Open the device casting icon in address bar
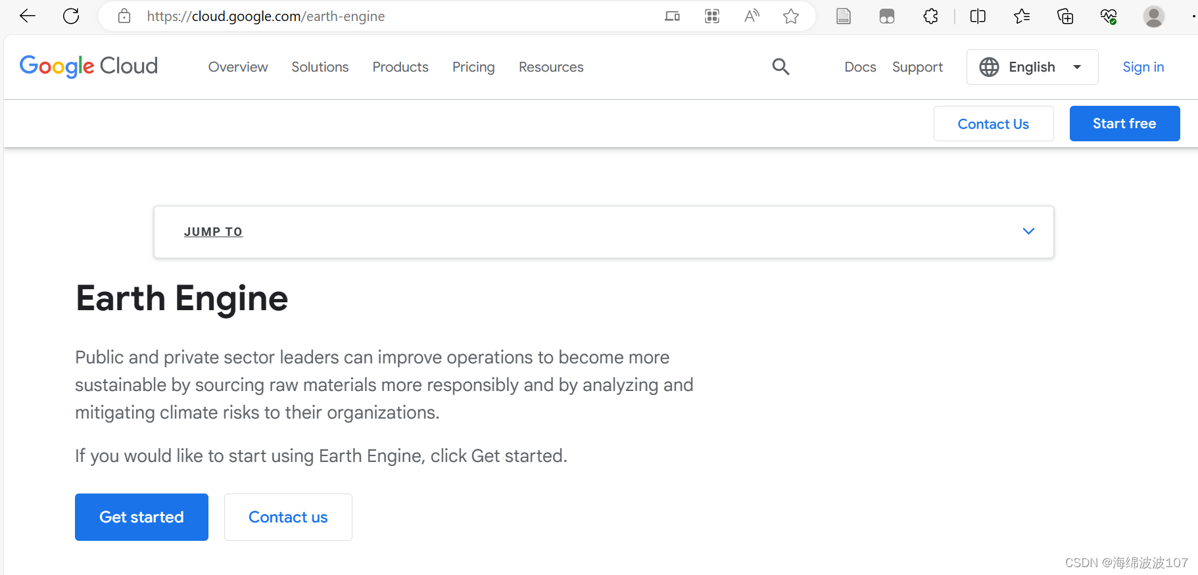The width and height of the screenshot is (1198, 575). (672, 16)
